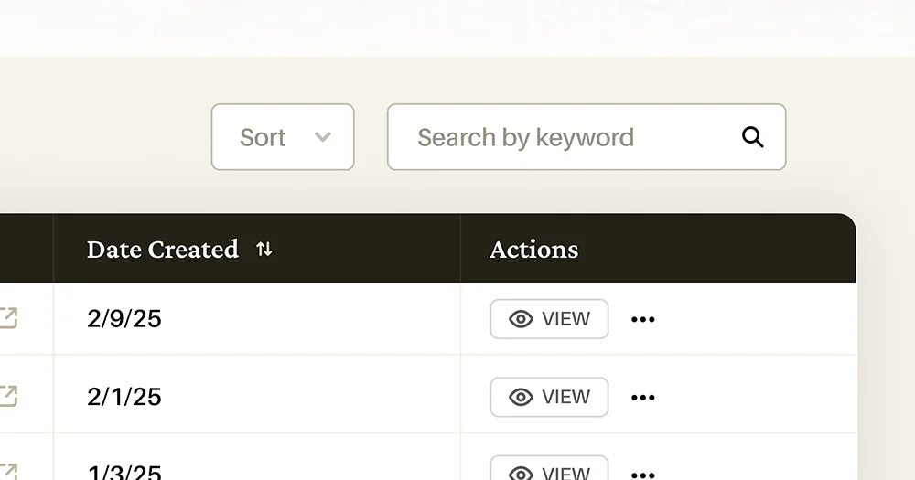Click the chevron arrow beside Sort

pos(322,137)
